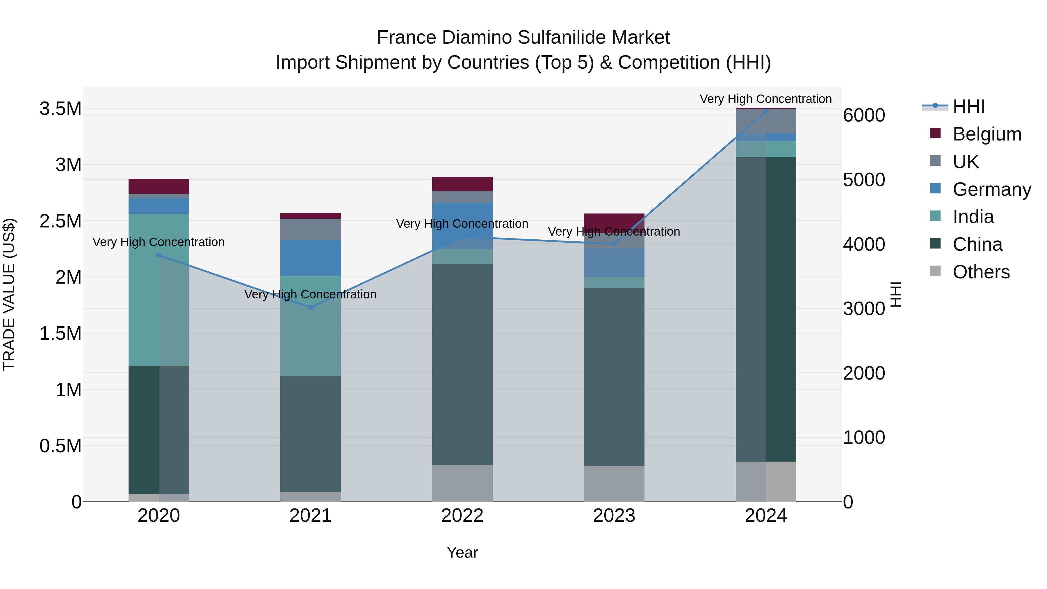Toggle the Others legend entry
The width and height of the screenshot is (1047, 589).
pyautogui.click(x=970, y=272)
